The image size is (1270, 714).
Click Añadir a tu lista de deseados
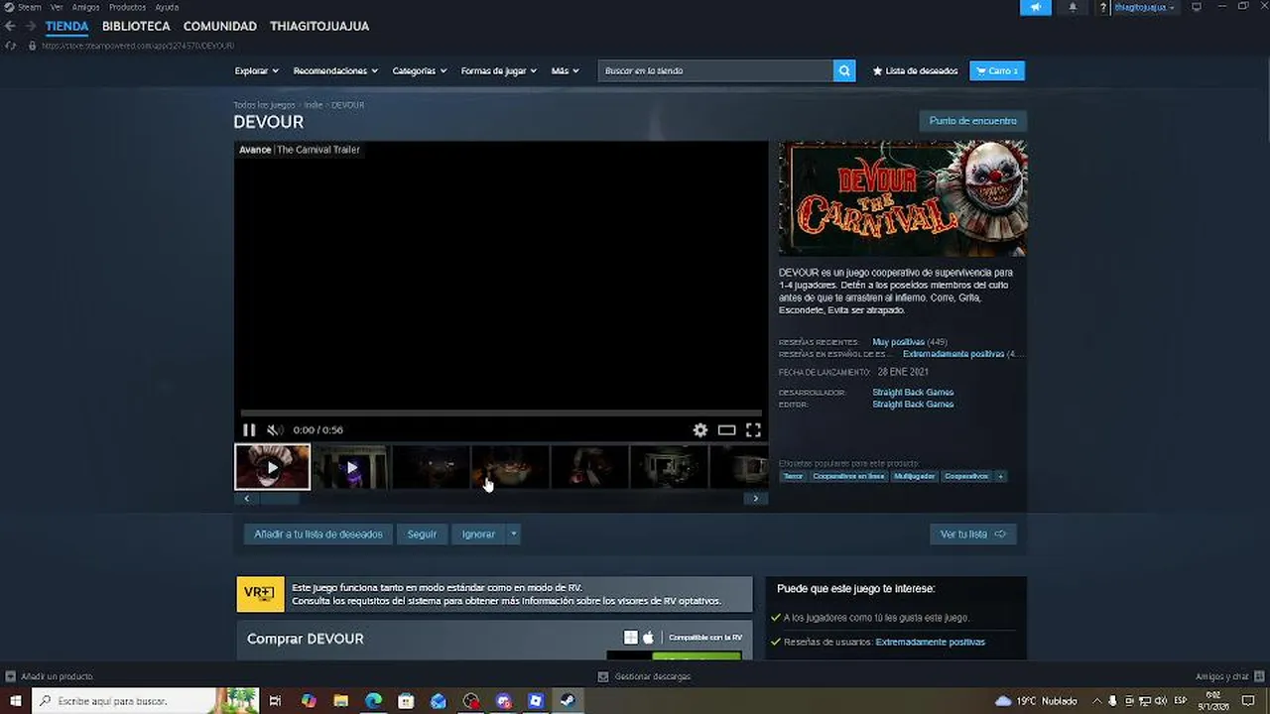point(318,535)
